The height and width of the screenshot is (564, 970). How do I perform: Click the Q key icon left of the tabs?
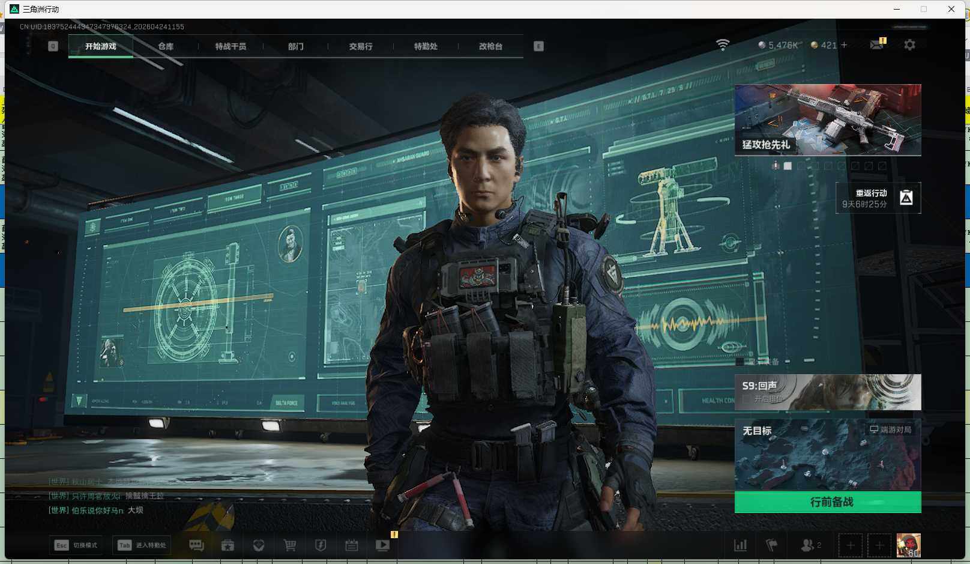[53, 46]
